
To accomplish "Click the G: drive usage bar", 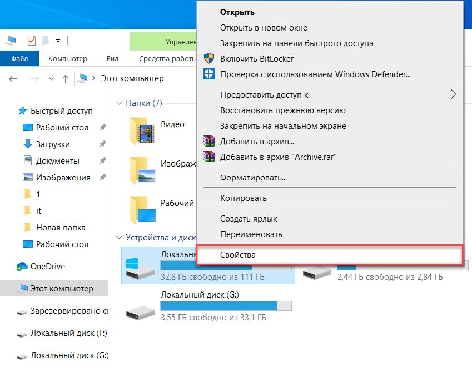I will coord(226,306).
